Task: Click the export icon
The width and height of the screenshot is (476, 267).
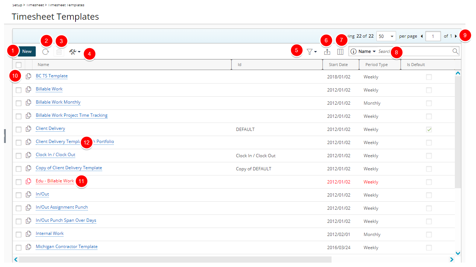Action: [x=327, y=52]
